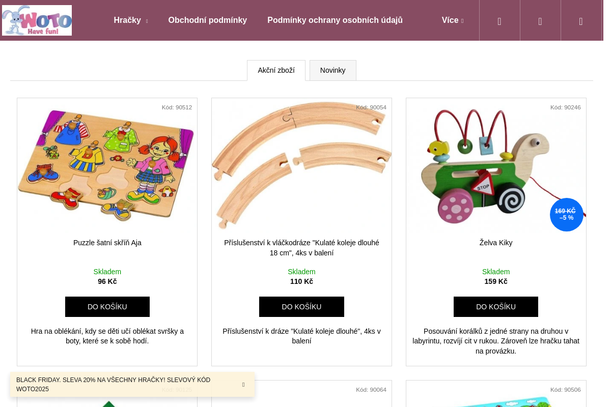Click the Kulaté koleje dlouhé product title
This screenshot has height=407, width=611.
(301, 248)
